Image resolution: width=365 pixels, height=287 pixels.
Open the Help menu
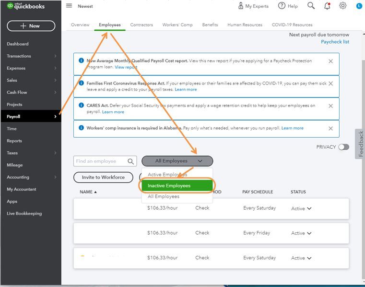[288, 6]
